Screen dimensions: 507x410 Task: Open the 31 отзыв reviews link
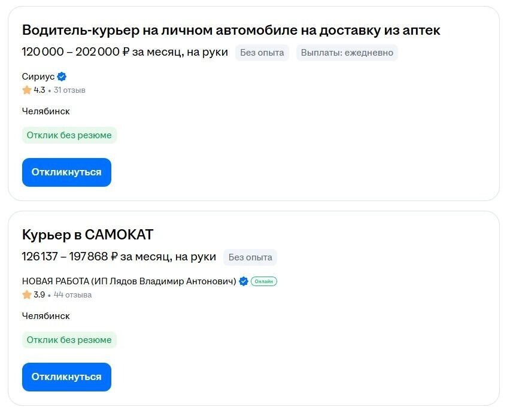70,90
